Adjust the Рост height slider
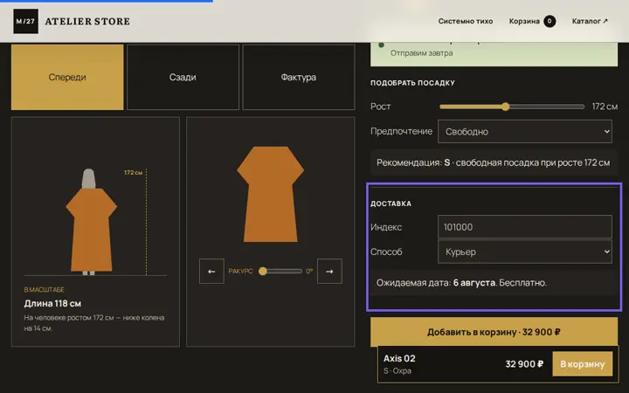Screen dimensions: 629x393 (512, 107)
